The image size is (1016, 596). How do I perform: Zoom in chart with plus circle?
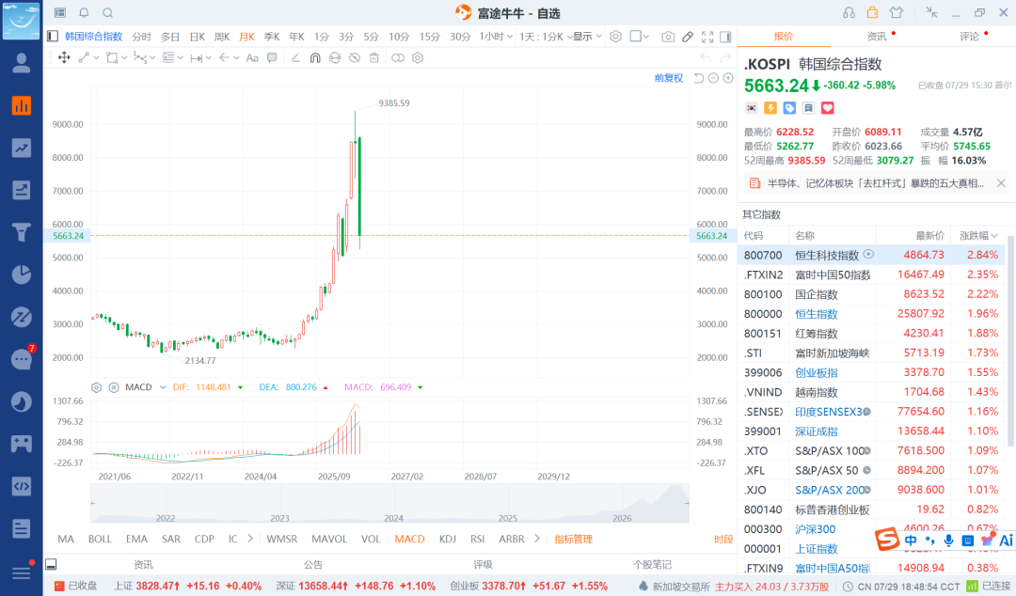point(728,78)
